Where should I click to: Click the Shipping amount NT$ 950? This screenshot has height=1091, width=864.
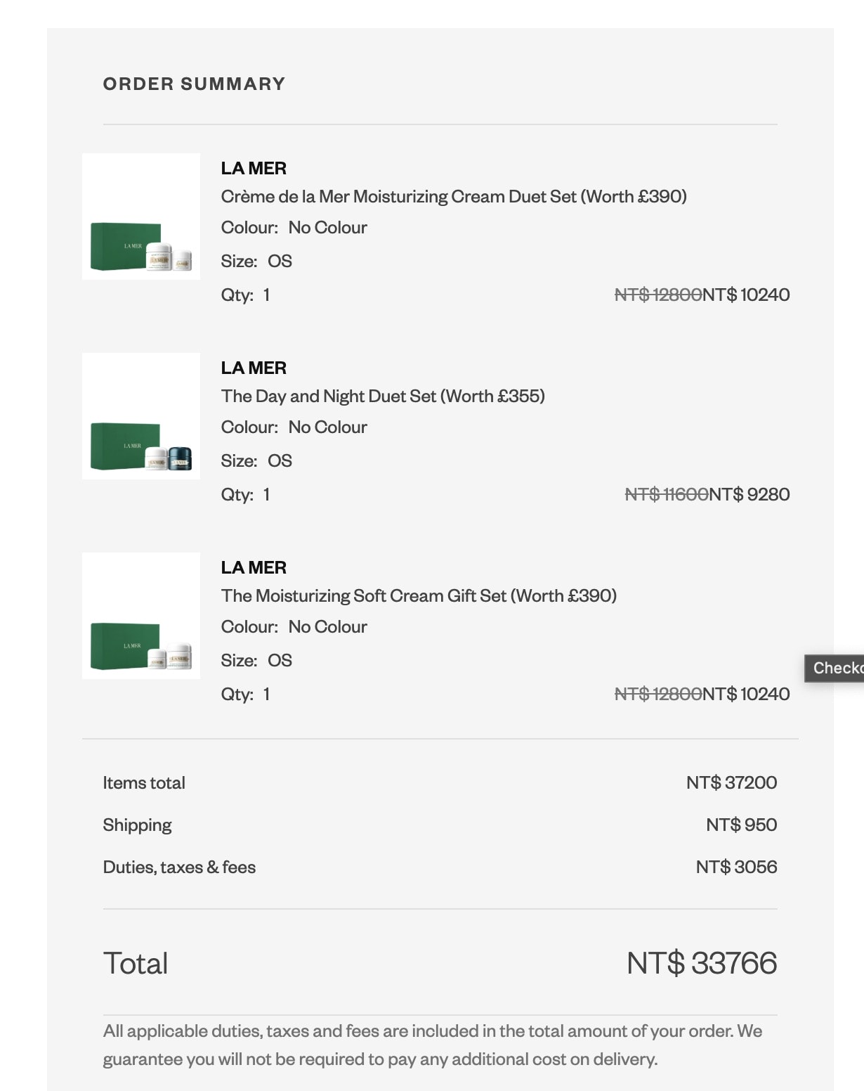(x=741, y=825)
